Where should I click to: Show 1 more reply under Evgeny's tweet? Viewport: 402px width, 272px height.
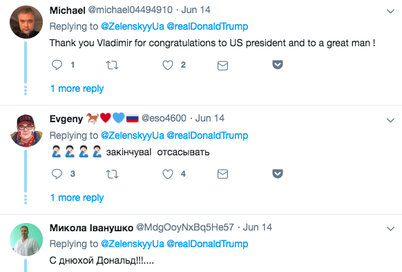(77, 197)
